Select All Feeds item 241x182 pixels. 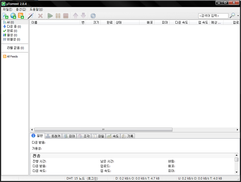[x=11, y=56]
